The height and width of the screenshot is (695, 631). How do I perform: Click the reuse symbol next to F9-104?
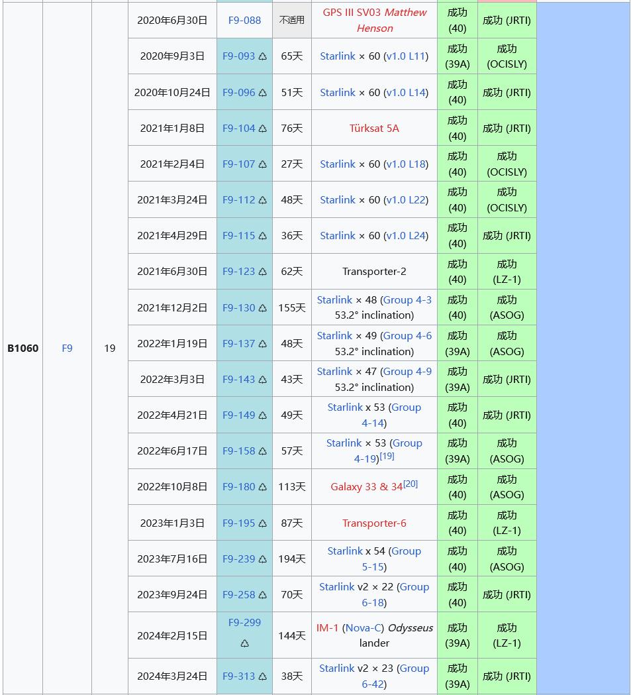click(263, 129)
